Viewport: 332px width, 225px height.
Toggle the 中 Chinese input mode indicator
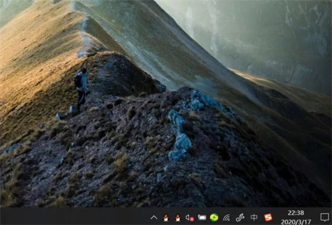tap(254, 217)
